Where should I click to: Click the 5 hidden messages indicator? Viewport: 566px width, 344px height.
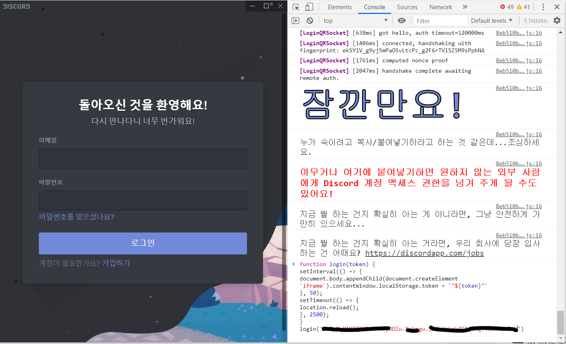[x=536, y=20]
